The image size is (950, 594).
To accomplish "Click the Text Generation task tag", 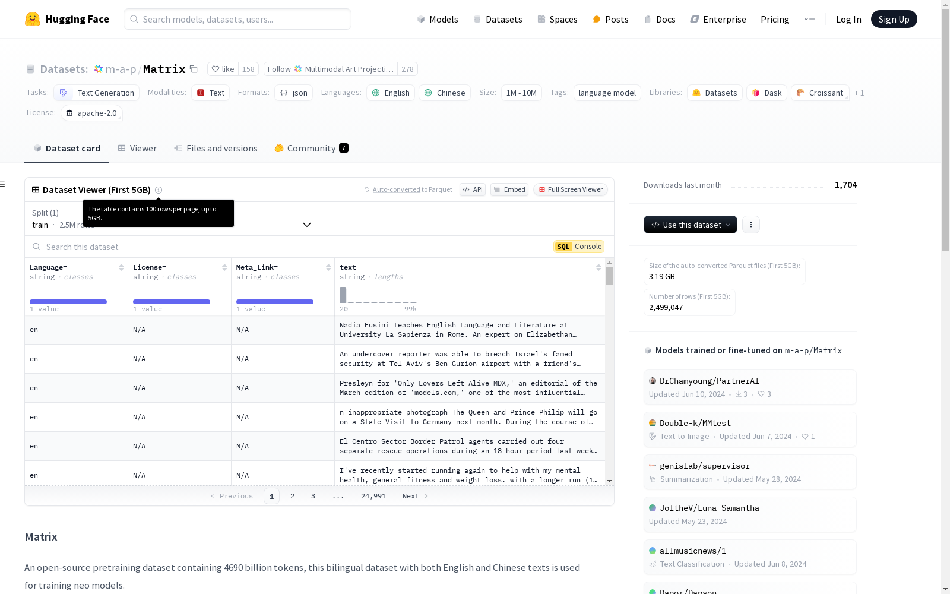I will [97, 93].
